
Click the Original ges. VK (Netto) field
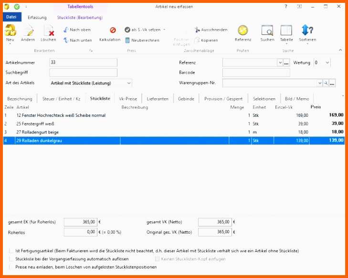point(215,232)
